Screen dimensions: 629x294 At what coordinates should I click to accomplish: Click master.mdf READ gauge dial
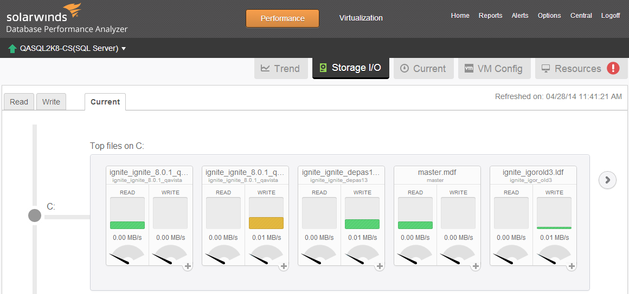point(415,255)
